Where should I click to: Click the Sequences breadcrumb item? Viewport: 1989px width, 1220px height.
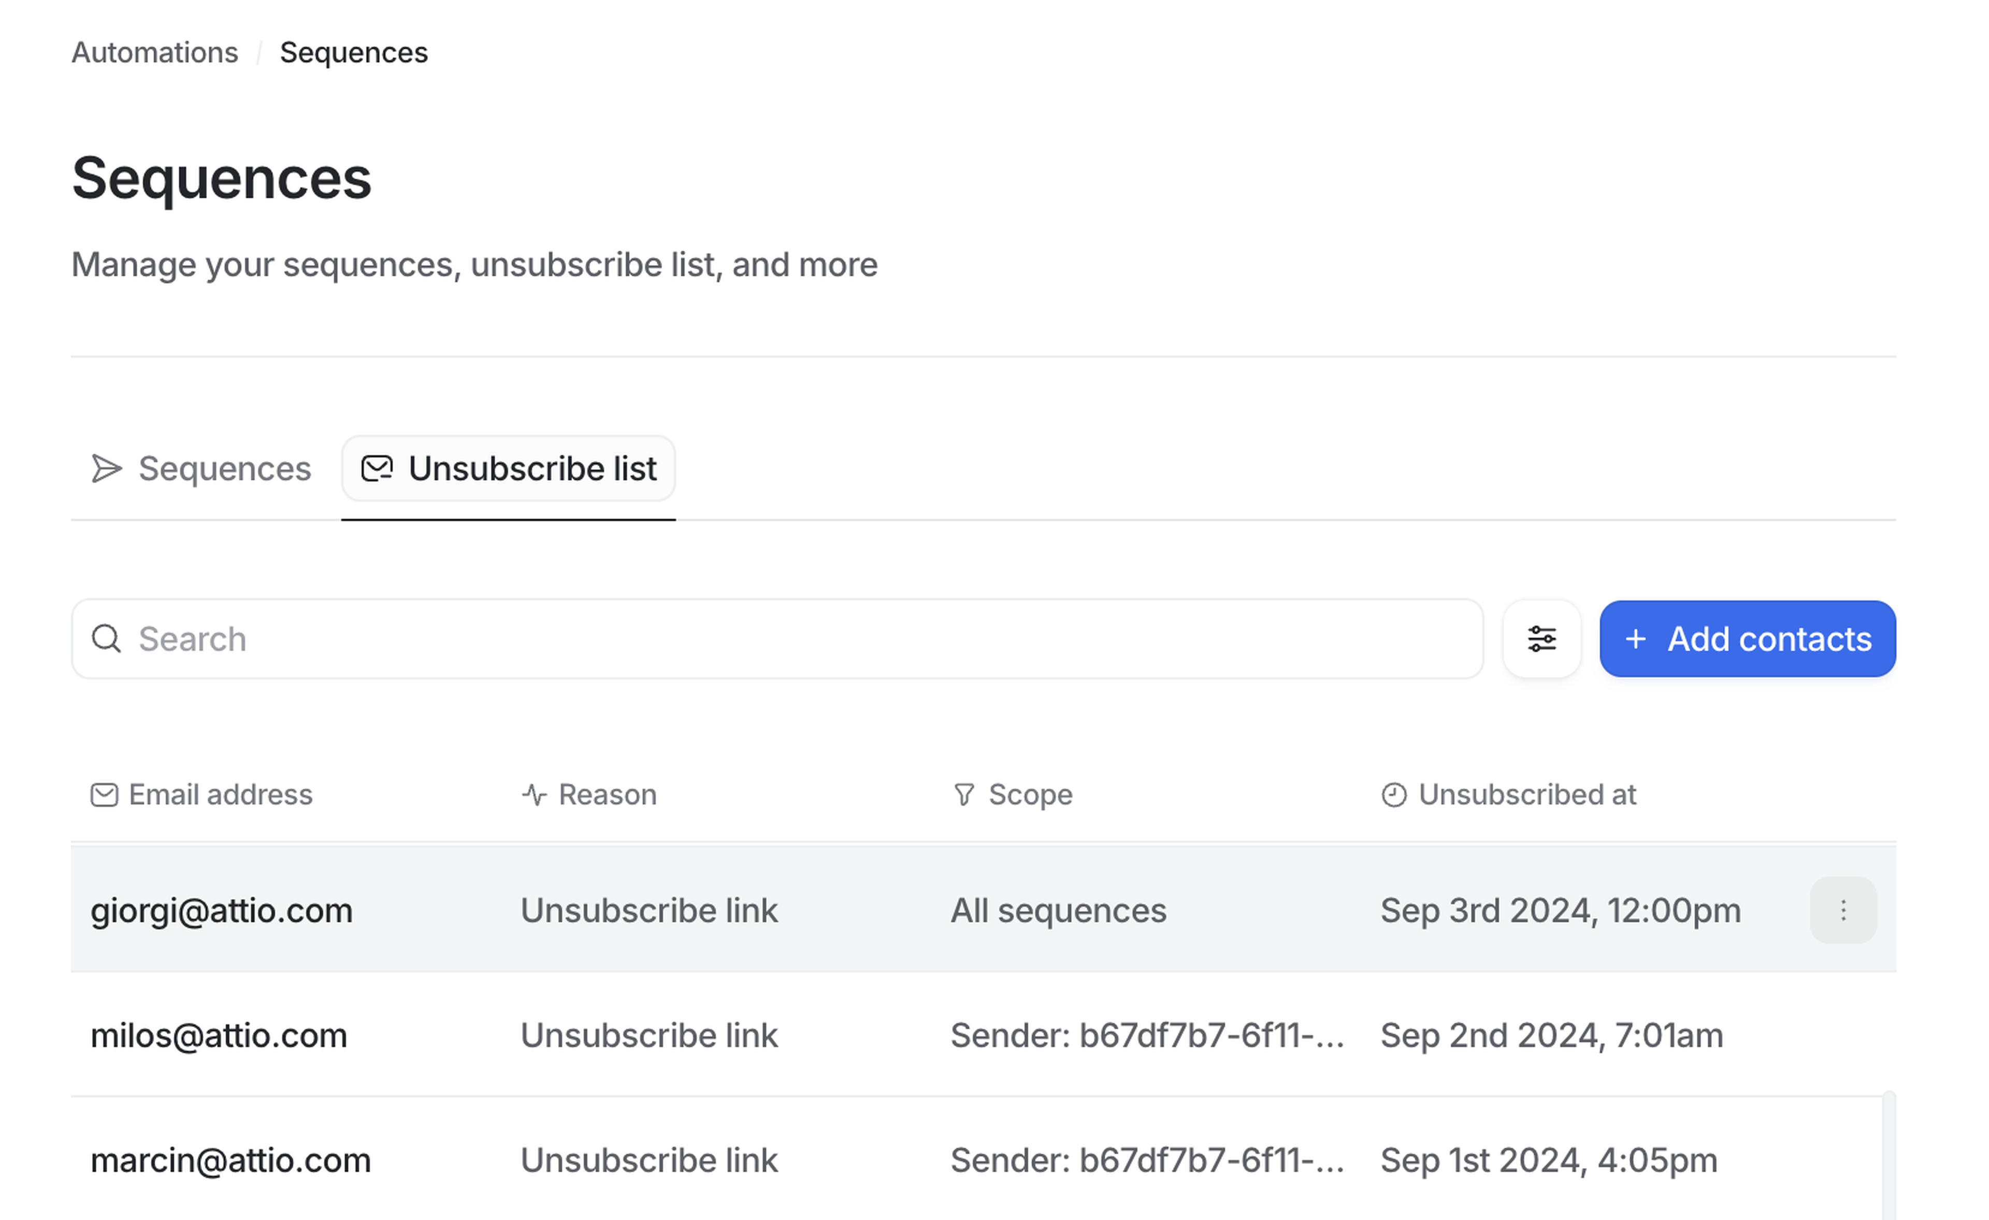coord(354,52)
